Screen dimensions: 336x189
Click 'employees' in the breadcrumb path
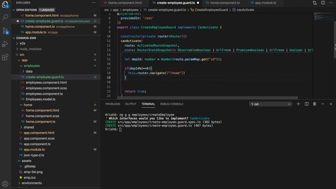pos(130,10)
